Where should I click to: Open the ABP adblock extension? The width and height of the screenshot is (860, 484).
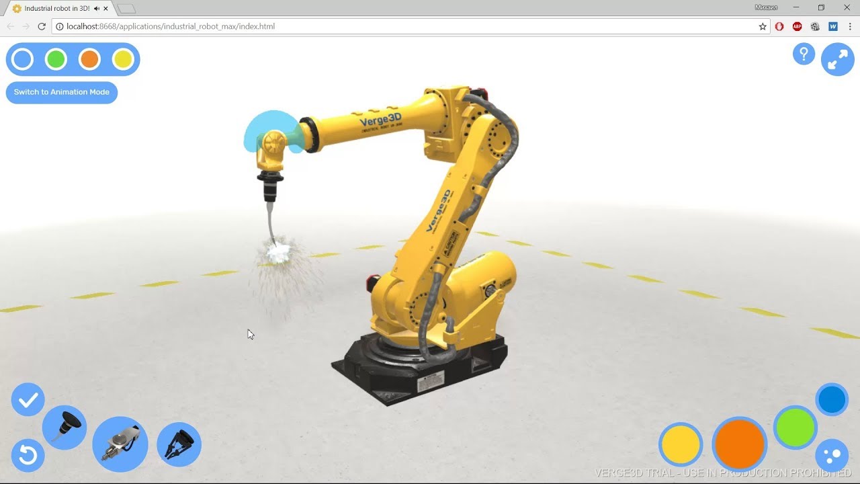click(x=798, y=26)
